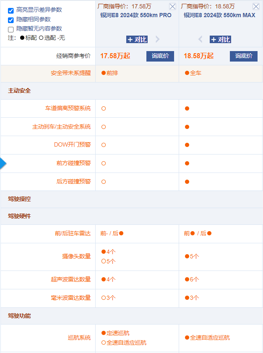Toggle 隐藏相同参数 checkbox

tap(11, 20)
